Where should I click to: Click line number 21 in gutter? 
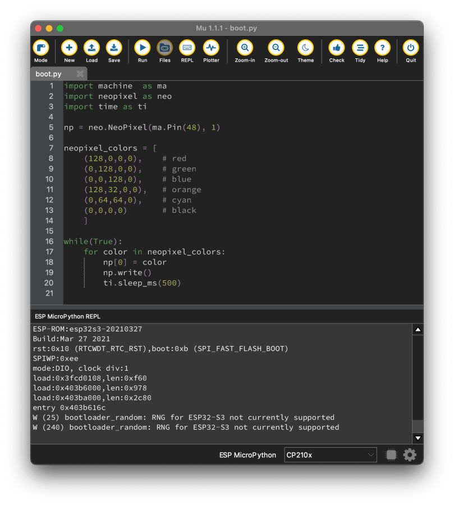click(x=49, y=293)
